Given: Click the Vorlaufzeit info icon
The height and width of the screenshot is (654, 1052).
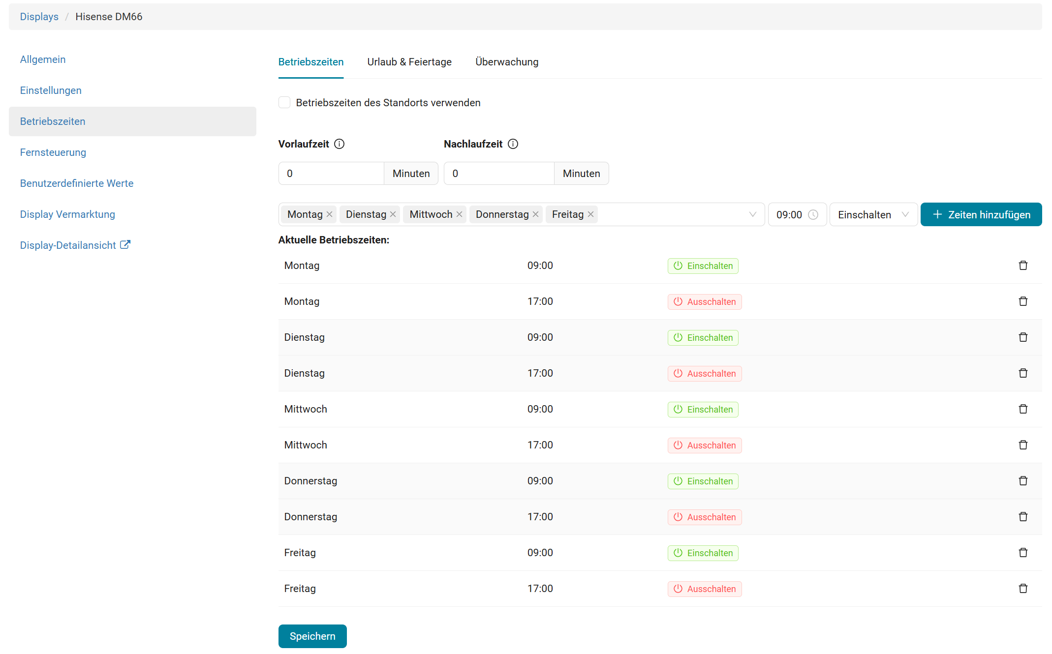Looking at the screenshot, I should pos(339,144).
